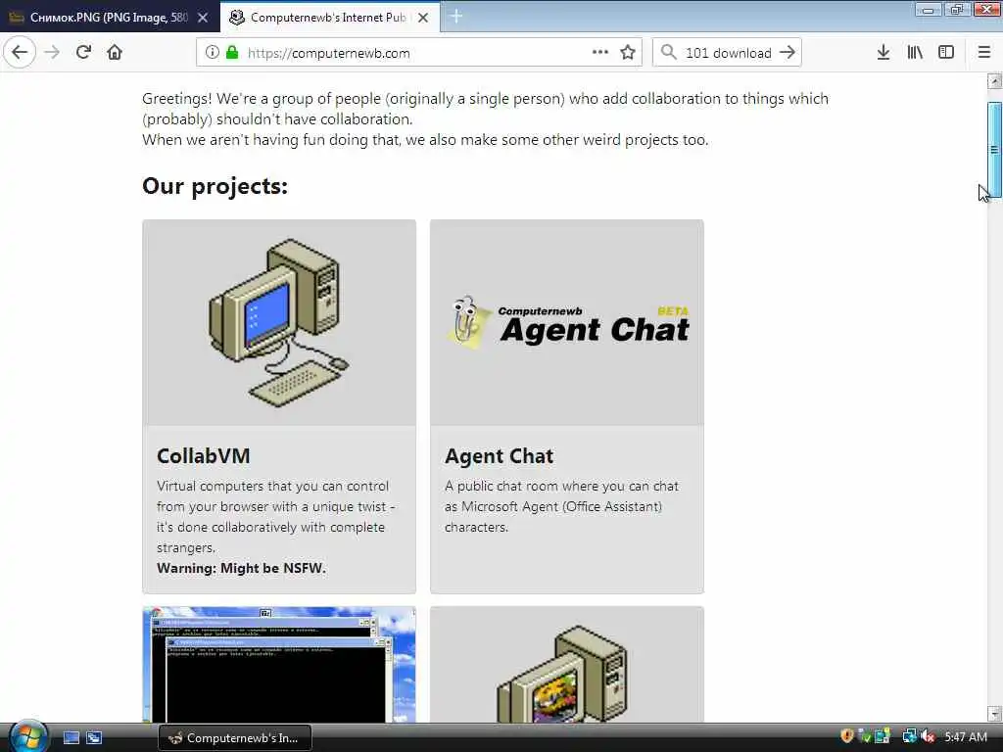Click Show Desktop quick launch icon
1003x752 pixels.
click(x=71, y=738)
